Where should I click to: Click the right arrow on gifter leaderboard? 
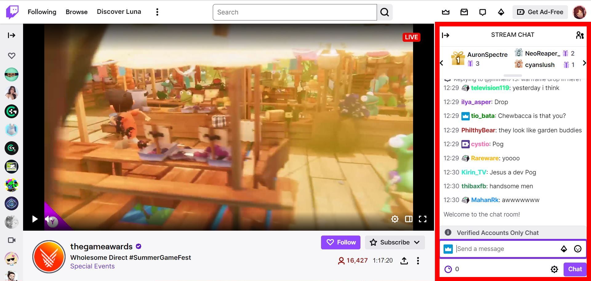click(x=584, y=63)
